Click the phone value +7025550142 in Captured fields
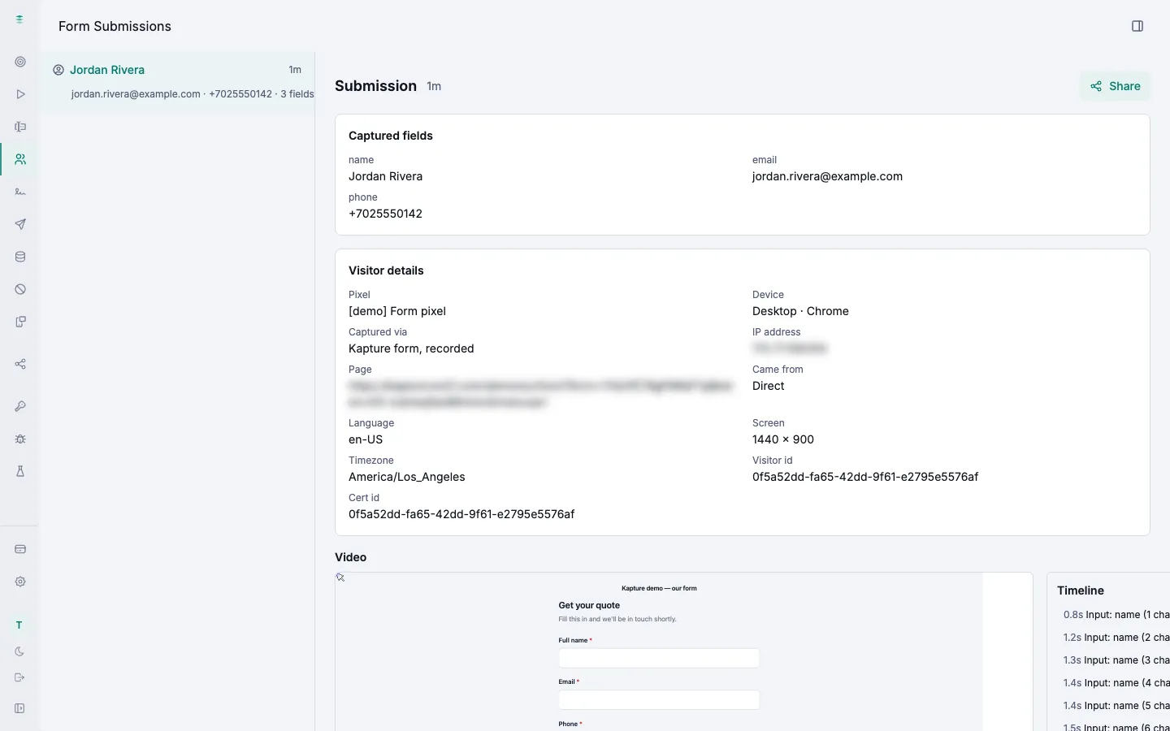1170x731 pixels. click(x=385, y=214)
